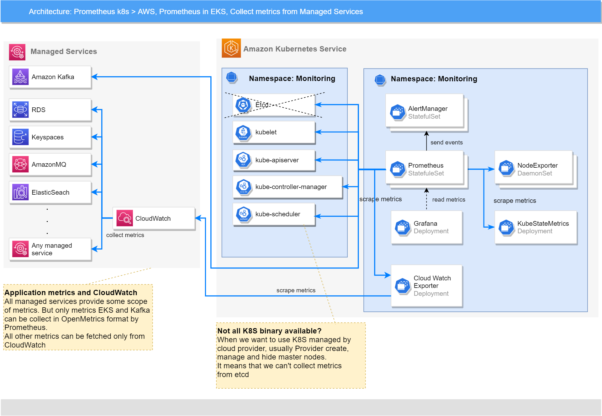
Task: Select the Etcd label text
Action: pyautogui.click(x=262, y=105)
